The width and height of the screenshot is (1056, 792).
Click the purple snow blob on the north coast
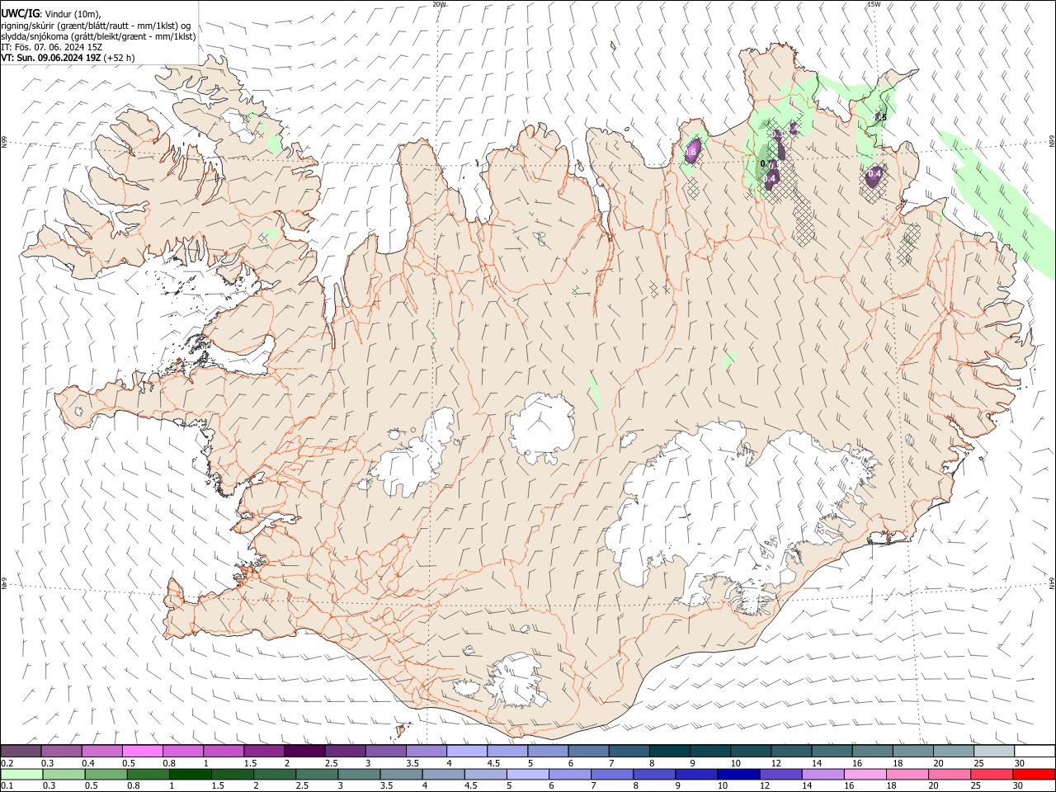coord(692,150)
